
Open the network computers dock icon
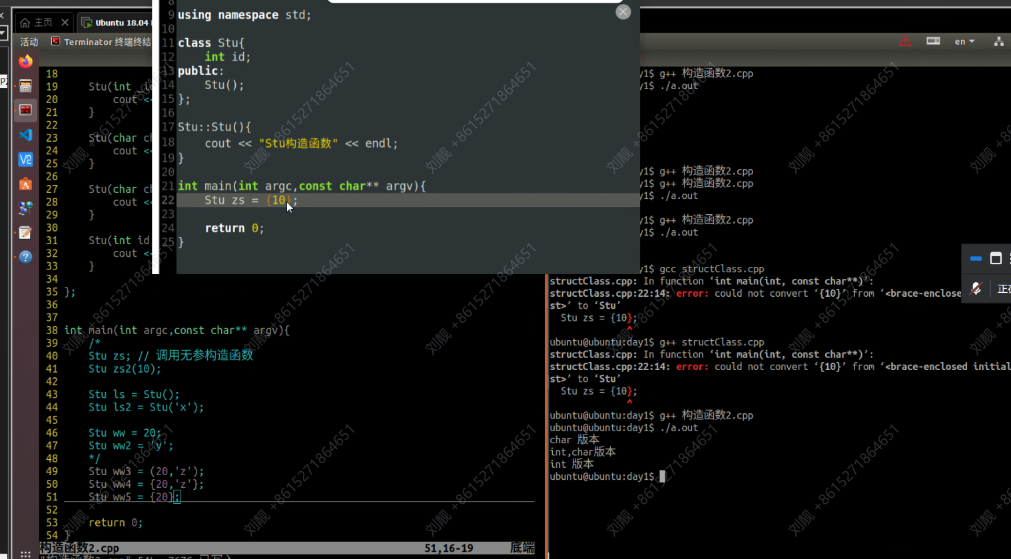pyautogui.click(x=25, y=208)
